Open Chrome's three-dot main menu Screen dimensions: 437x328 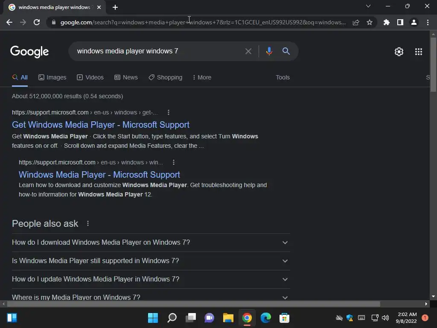click(x=428, y=22)
